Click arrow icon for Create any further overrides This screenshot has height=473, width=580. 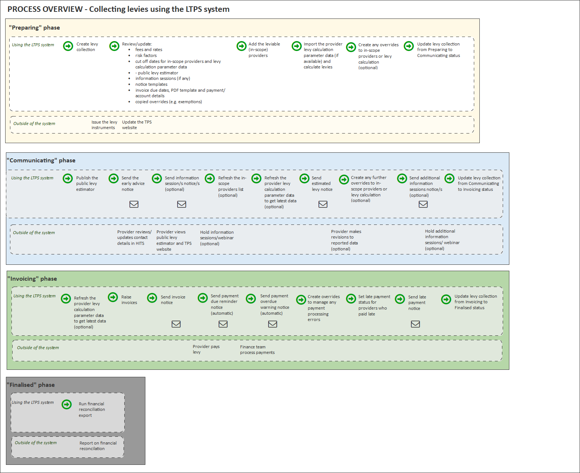[x=344, y=180]
